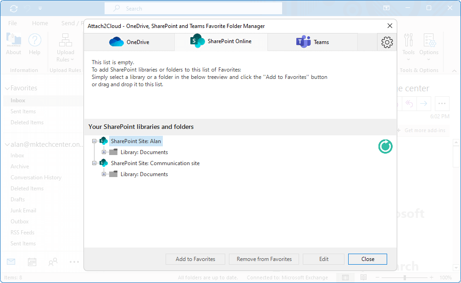Screen dimensions: 461x283
Task: Open the File menu
Action: tap(12, 22)
